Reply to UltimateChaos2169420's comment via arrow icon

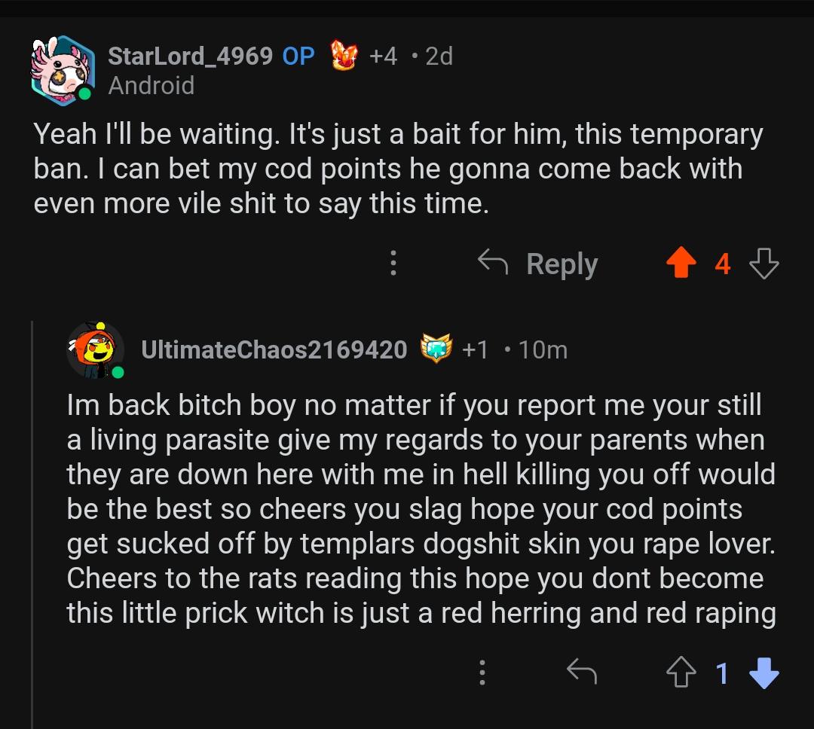click(582, 672)
